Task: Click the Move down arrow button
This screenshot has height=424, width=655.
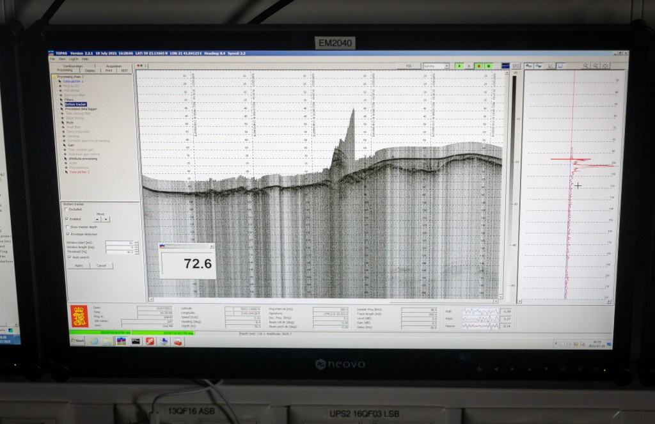Action: click(106, 219)
